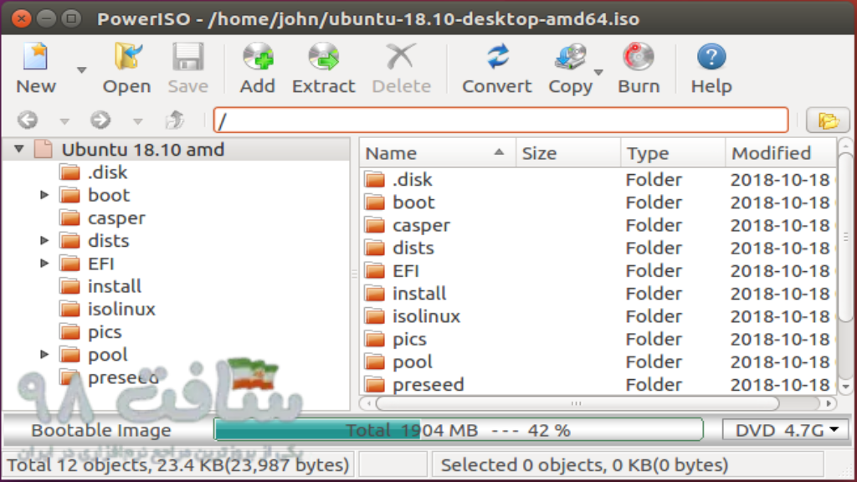The image size is (857, 482).
Task: Click the Copy disc icon
Action: point(570,57)
